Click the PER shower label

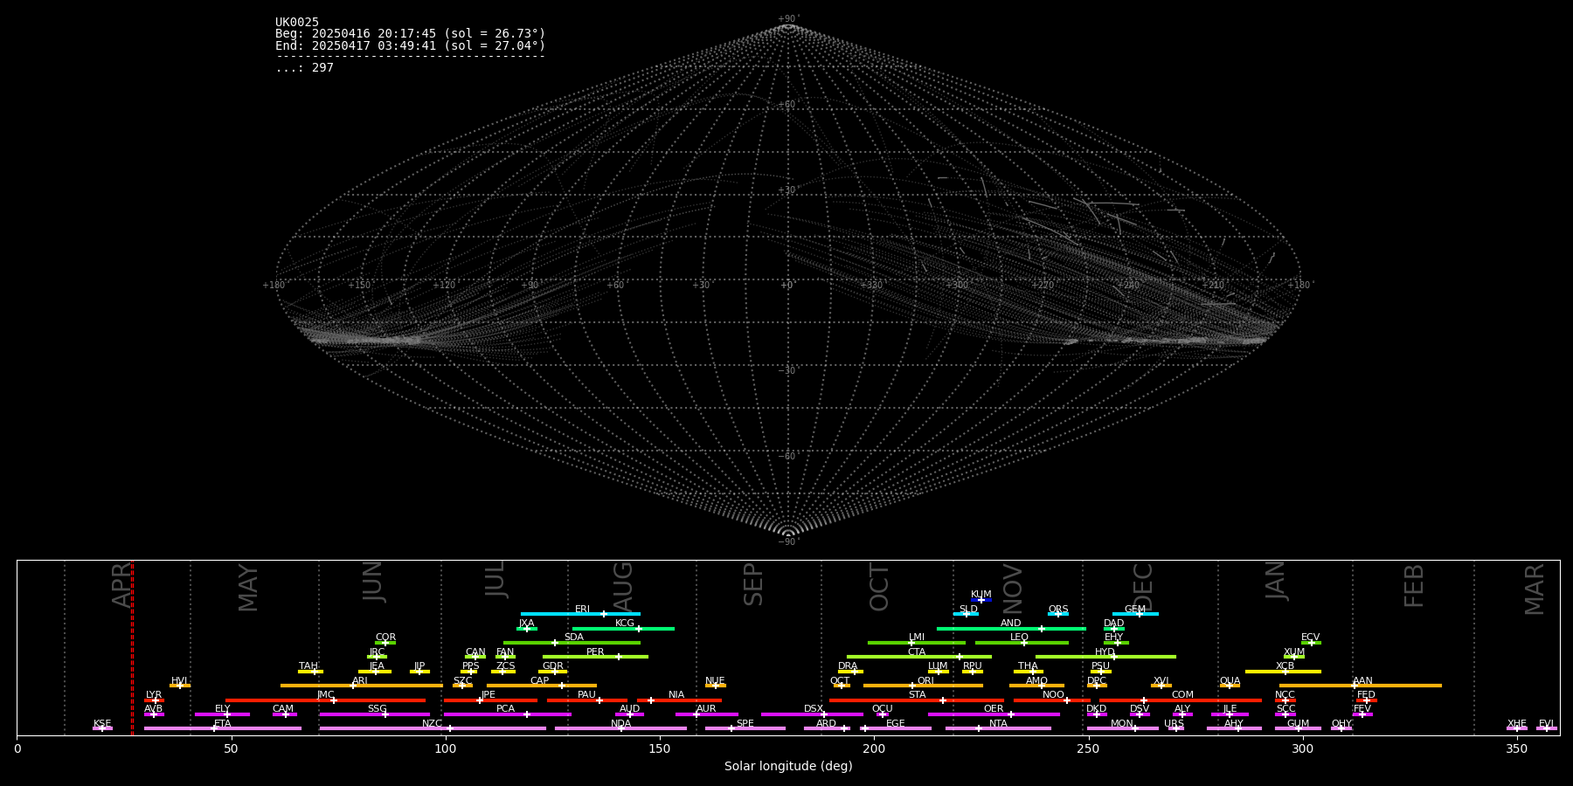point(595,652)
